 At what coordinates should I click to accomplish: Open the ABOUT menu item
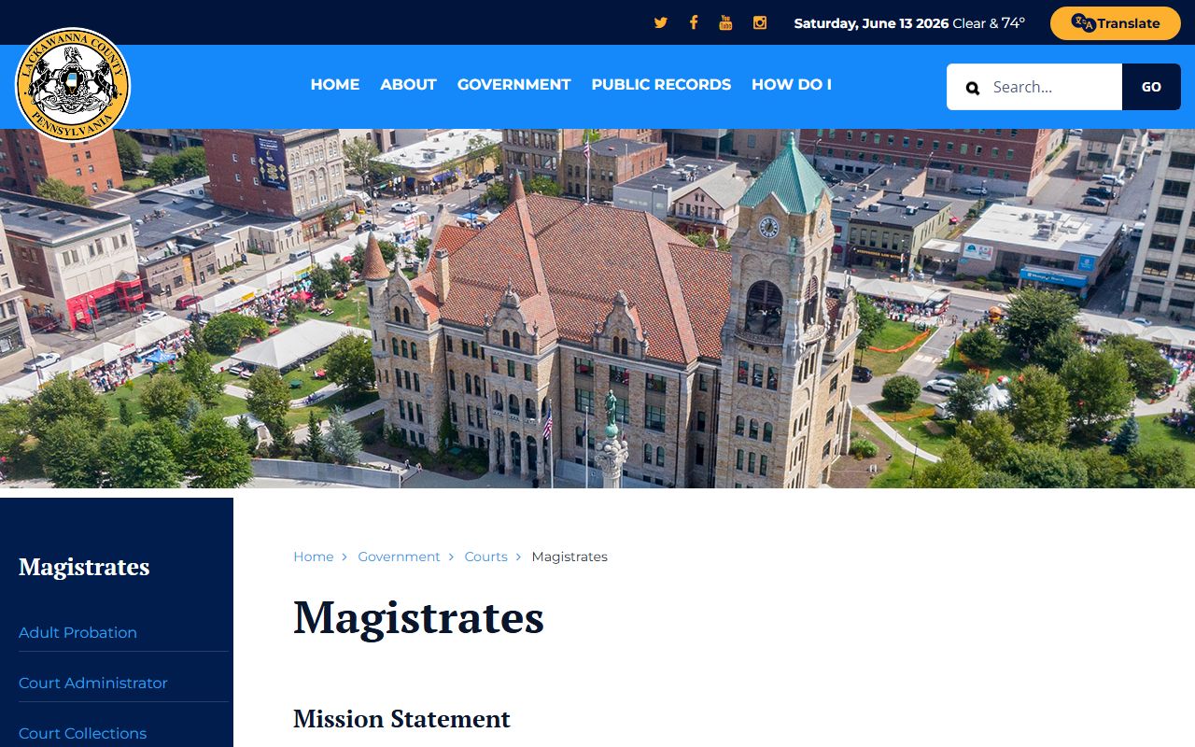(x=408, y=84)
